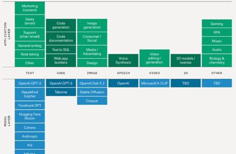Image resolution: width=236 pixels, height=154 pixels.
Task: Select the Text to SQL box
Action: [x=61, y=50]
